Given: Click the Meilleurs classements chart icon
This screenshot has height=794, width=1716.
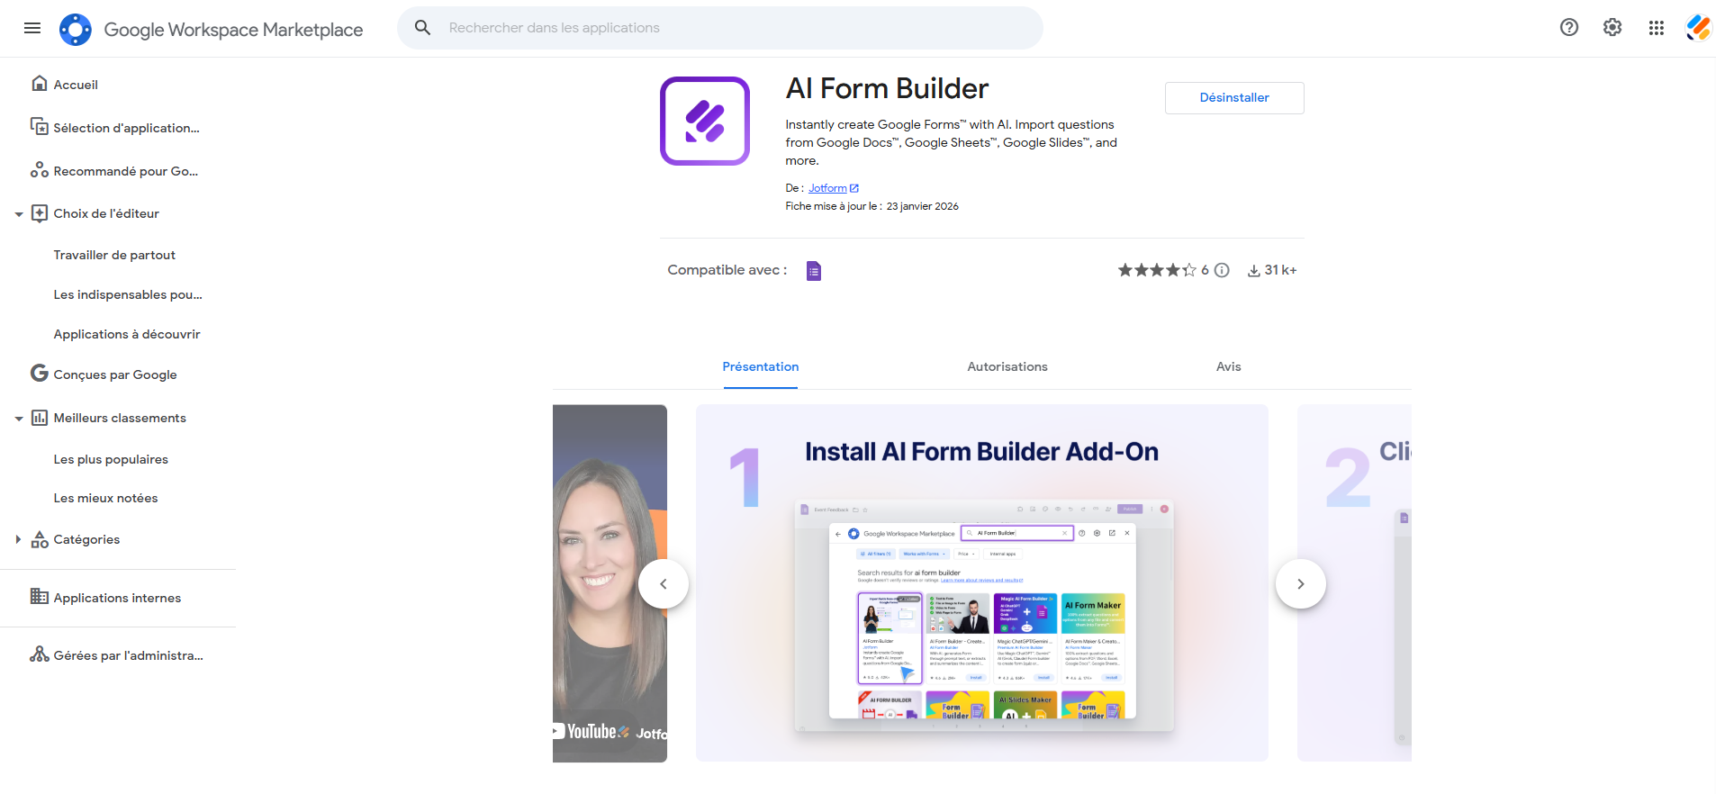Looking at the screenshot, I should coord(40,418).
